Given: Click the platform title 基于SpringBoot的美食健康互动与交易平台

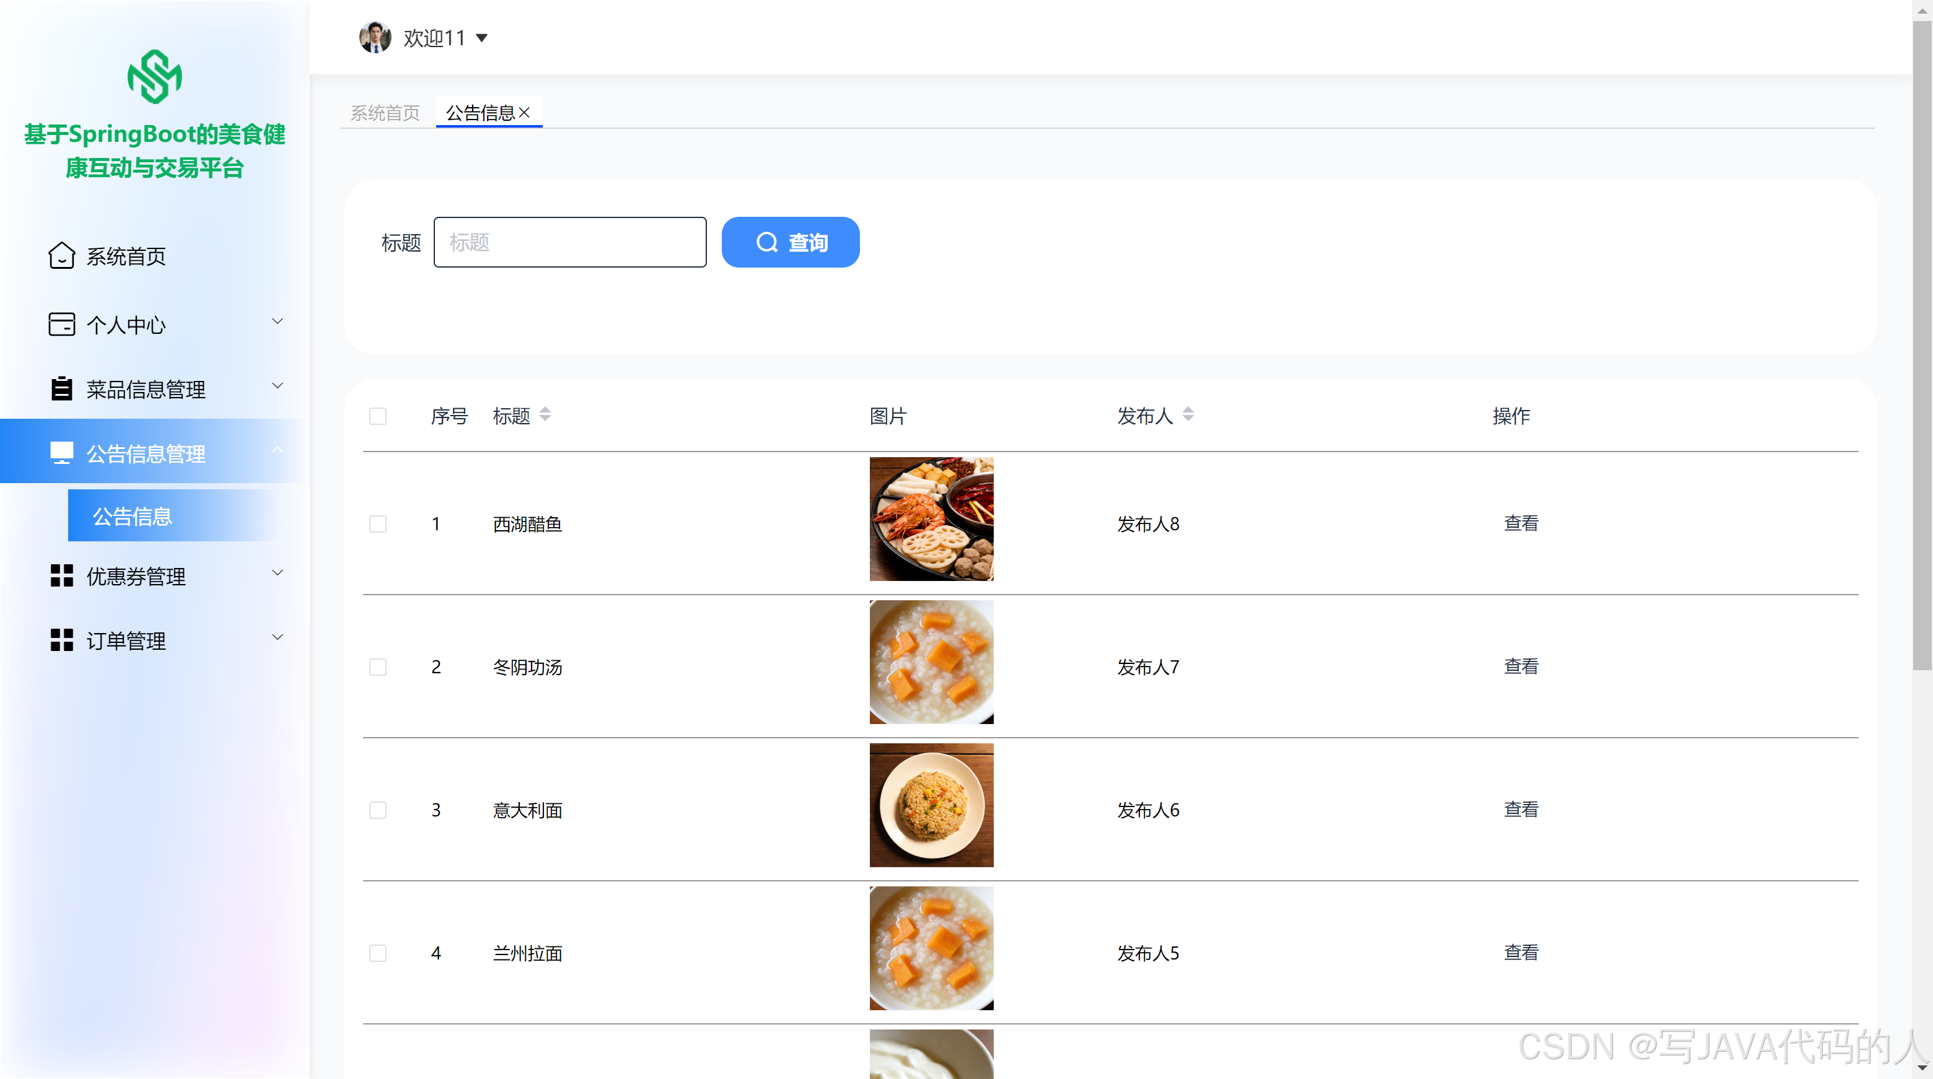Looking at the screenshot, I should 155,151.
